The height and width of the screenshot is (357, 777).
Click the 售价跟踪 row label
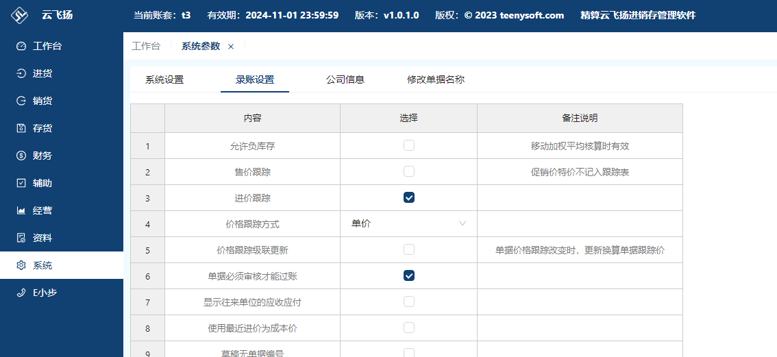[x=252, y=172]
